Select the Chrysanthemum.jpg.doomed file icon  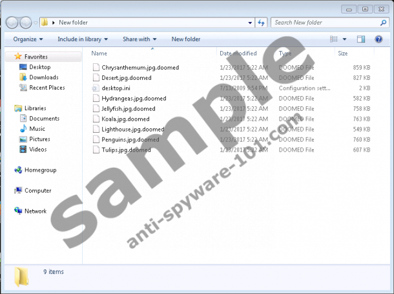click(x=96, y=67)
